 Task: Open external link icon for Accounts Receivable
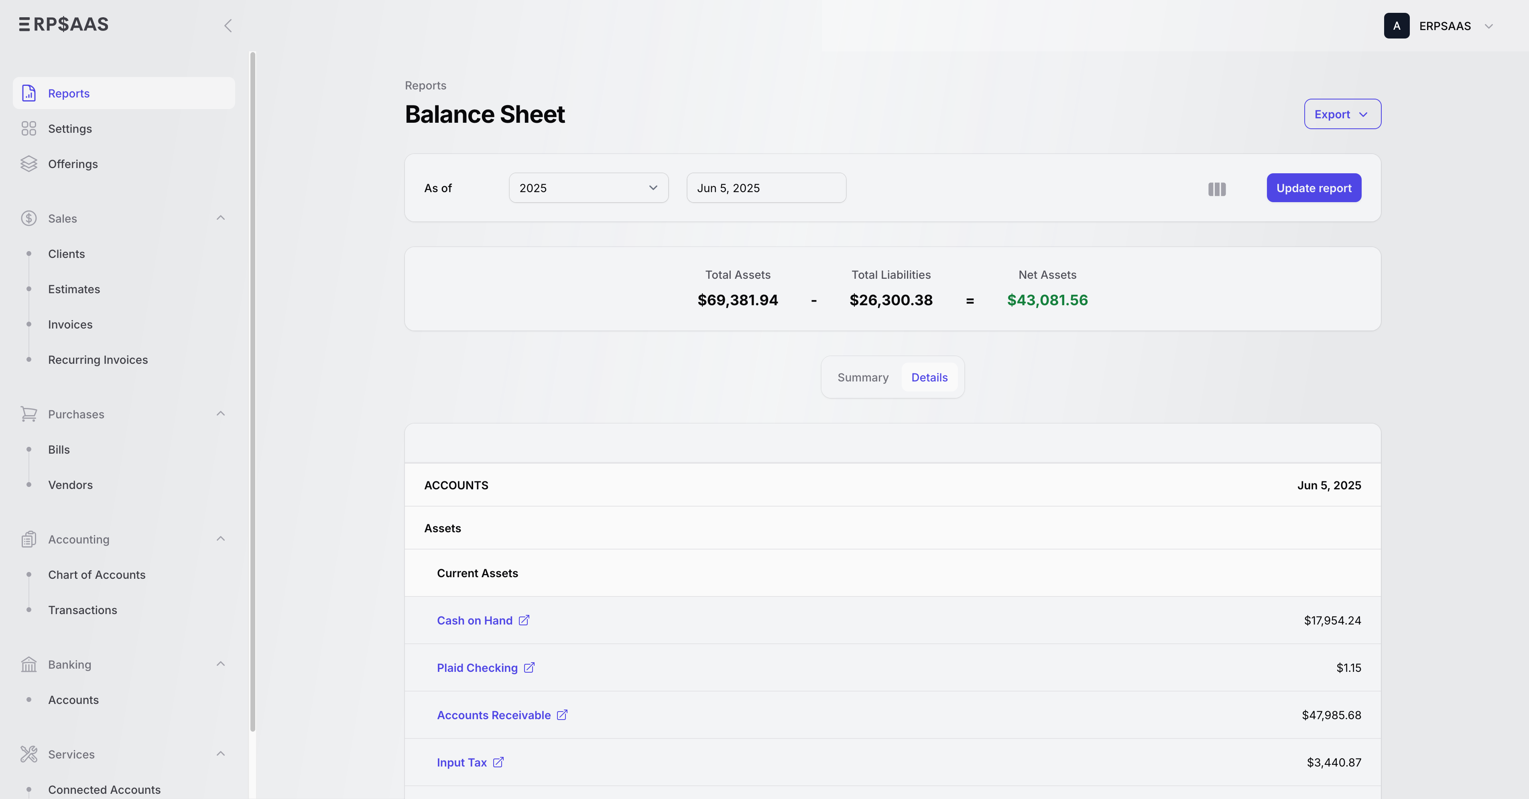562,715
